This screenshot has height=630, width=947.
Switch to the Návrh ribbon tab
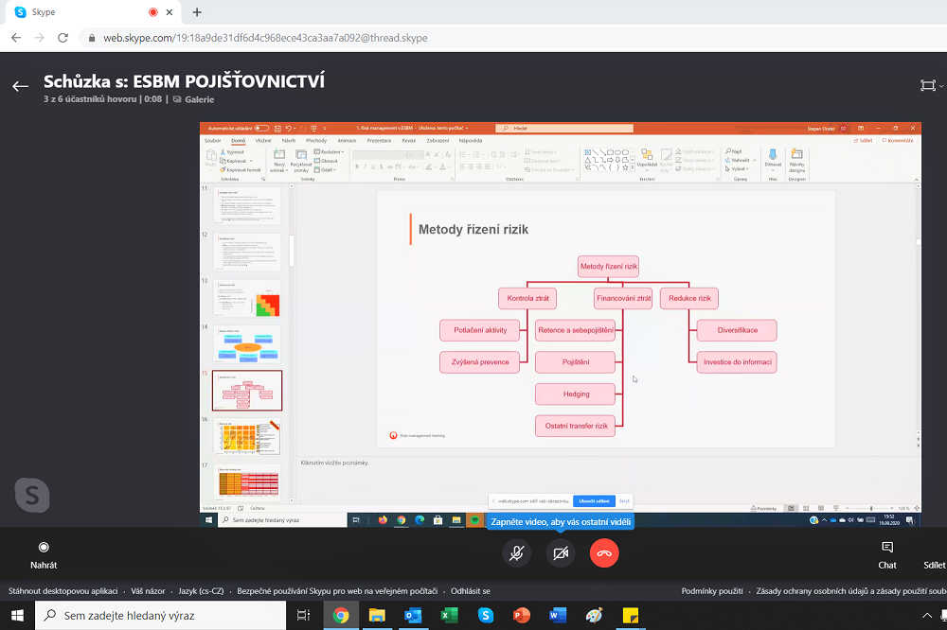[x=289, y=141]
